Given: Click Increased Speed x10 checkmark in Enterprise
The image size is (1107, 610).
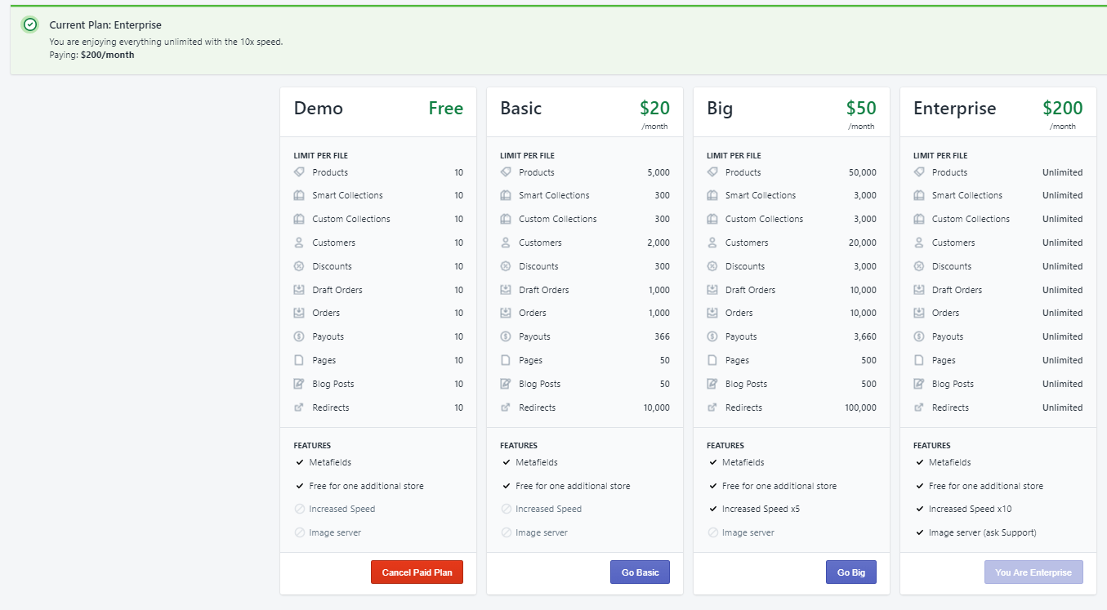Looking at the screenshot, I should tap(919, 509).
